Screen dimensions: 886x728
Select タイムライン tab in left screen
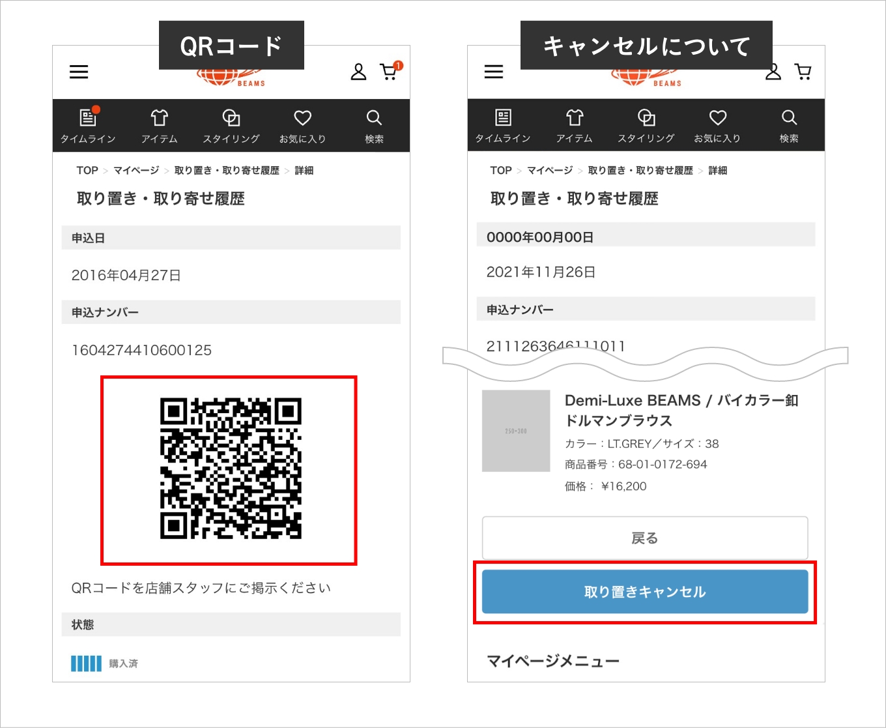pyautogui.click(x=88, y=125)
